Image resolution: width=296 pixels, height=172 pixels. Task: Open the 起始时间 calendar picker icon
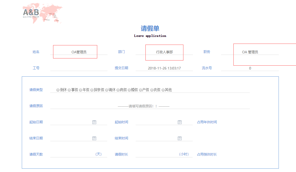(x=180, y=122)
